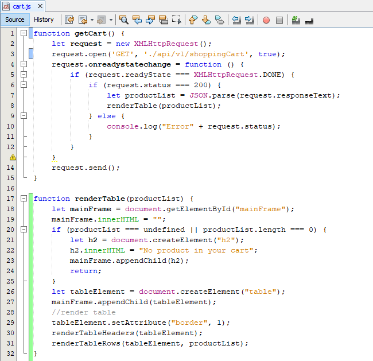373x361 pixels.
Task: Toggle Rectangular Selection icon
Action: [x=177, y=20]
